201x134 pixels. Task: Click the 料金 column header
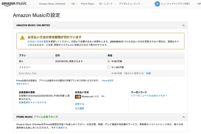point(110,55)
